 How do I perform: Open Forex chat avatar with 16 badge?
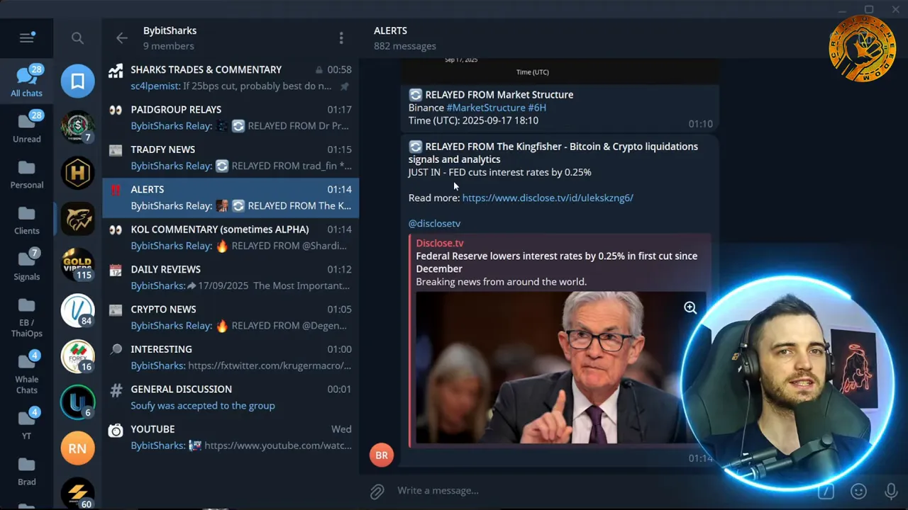click(x=78, y=357)
